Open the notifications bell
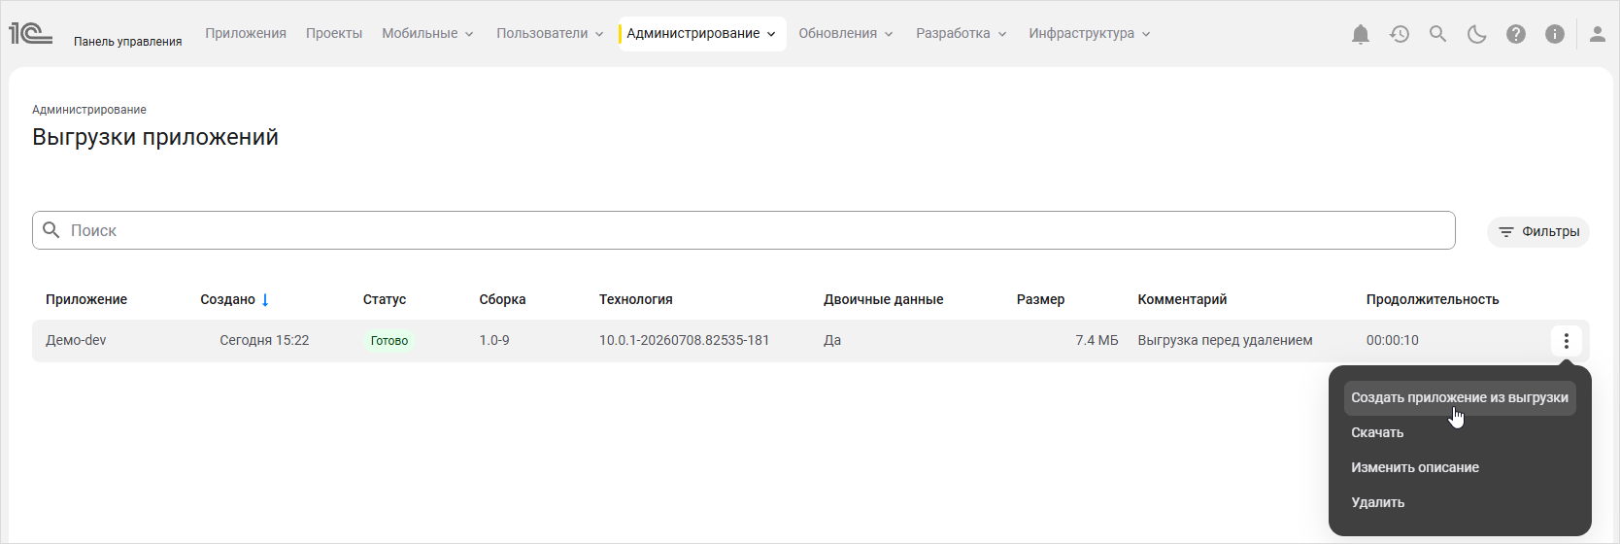Image resolution: width=1620 pixels, height=544 pixels. point(1361,34)
